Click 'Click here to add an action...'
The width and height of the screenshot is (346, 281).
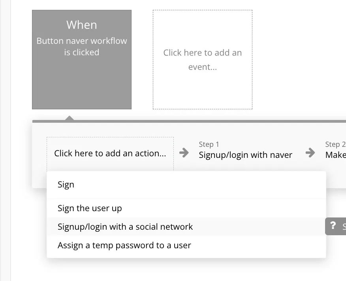[110, 154]
